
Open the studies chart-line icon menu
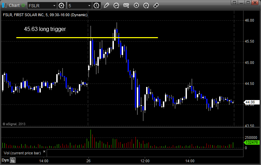coord(116,5)
